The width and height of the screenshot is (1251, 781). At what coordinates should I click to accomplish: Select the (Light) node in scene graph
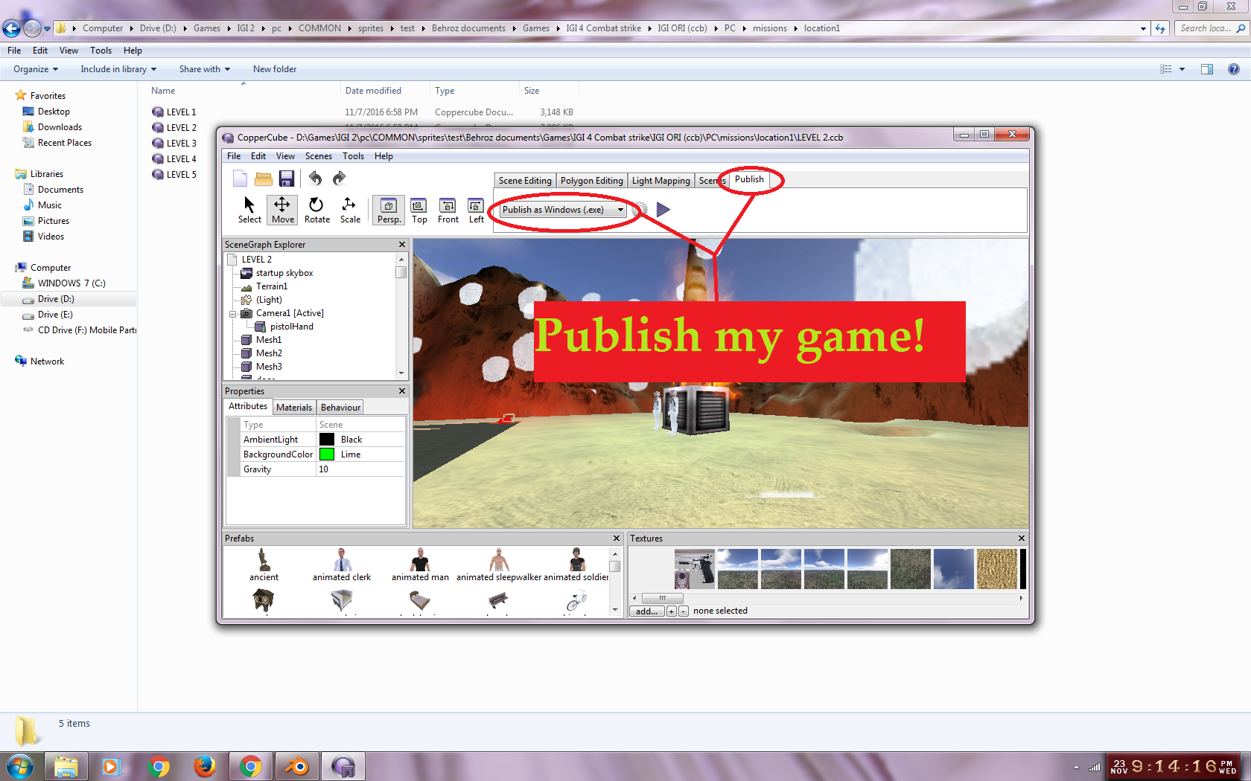point(269,300)
